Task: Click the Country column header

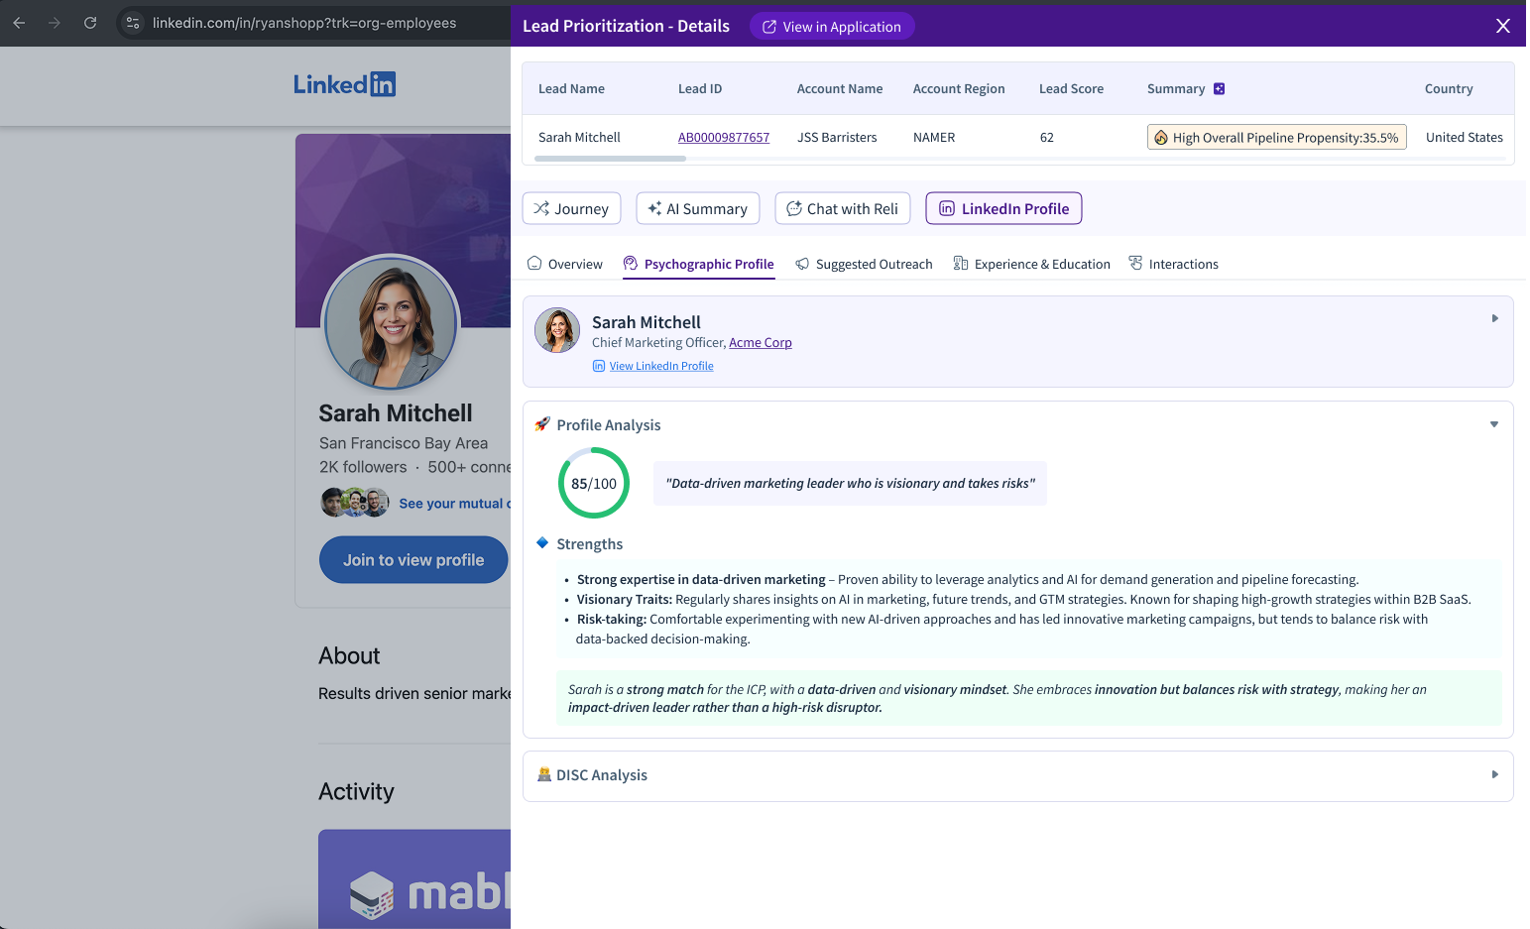Action: (x=1449, y=89)
